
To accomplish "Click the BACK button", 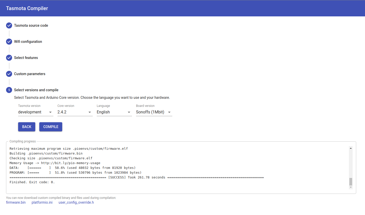I will [27, 127].
